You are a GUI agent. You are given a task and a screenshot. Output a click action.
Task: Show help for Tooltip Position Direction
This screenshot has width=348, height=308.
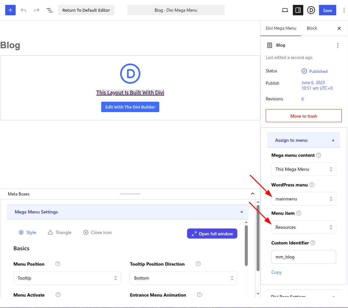click(198, 264)
